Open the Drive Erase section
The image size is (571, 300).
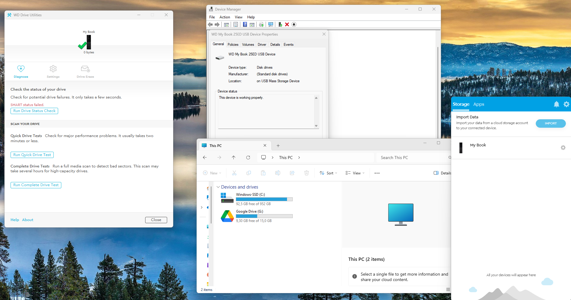coord(85,72)
